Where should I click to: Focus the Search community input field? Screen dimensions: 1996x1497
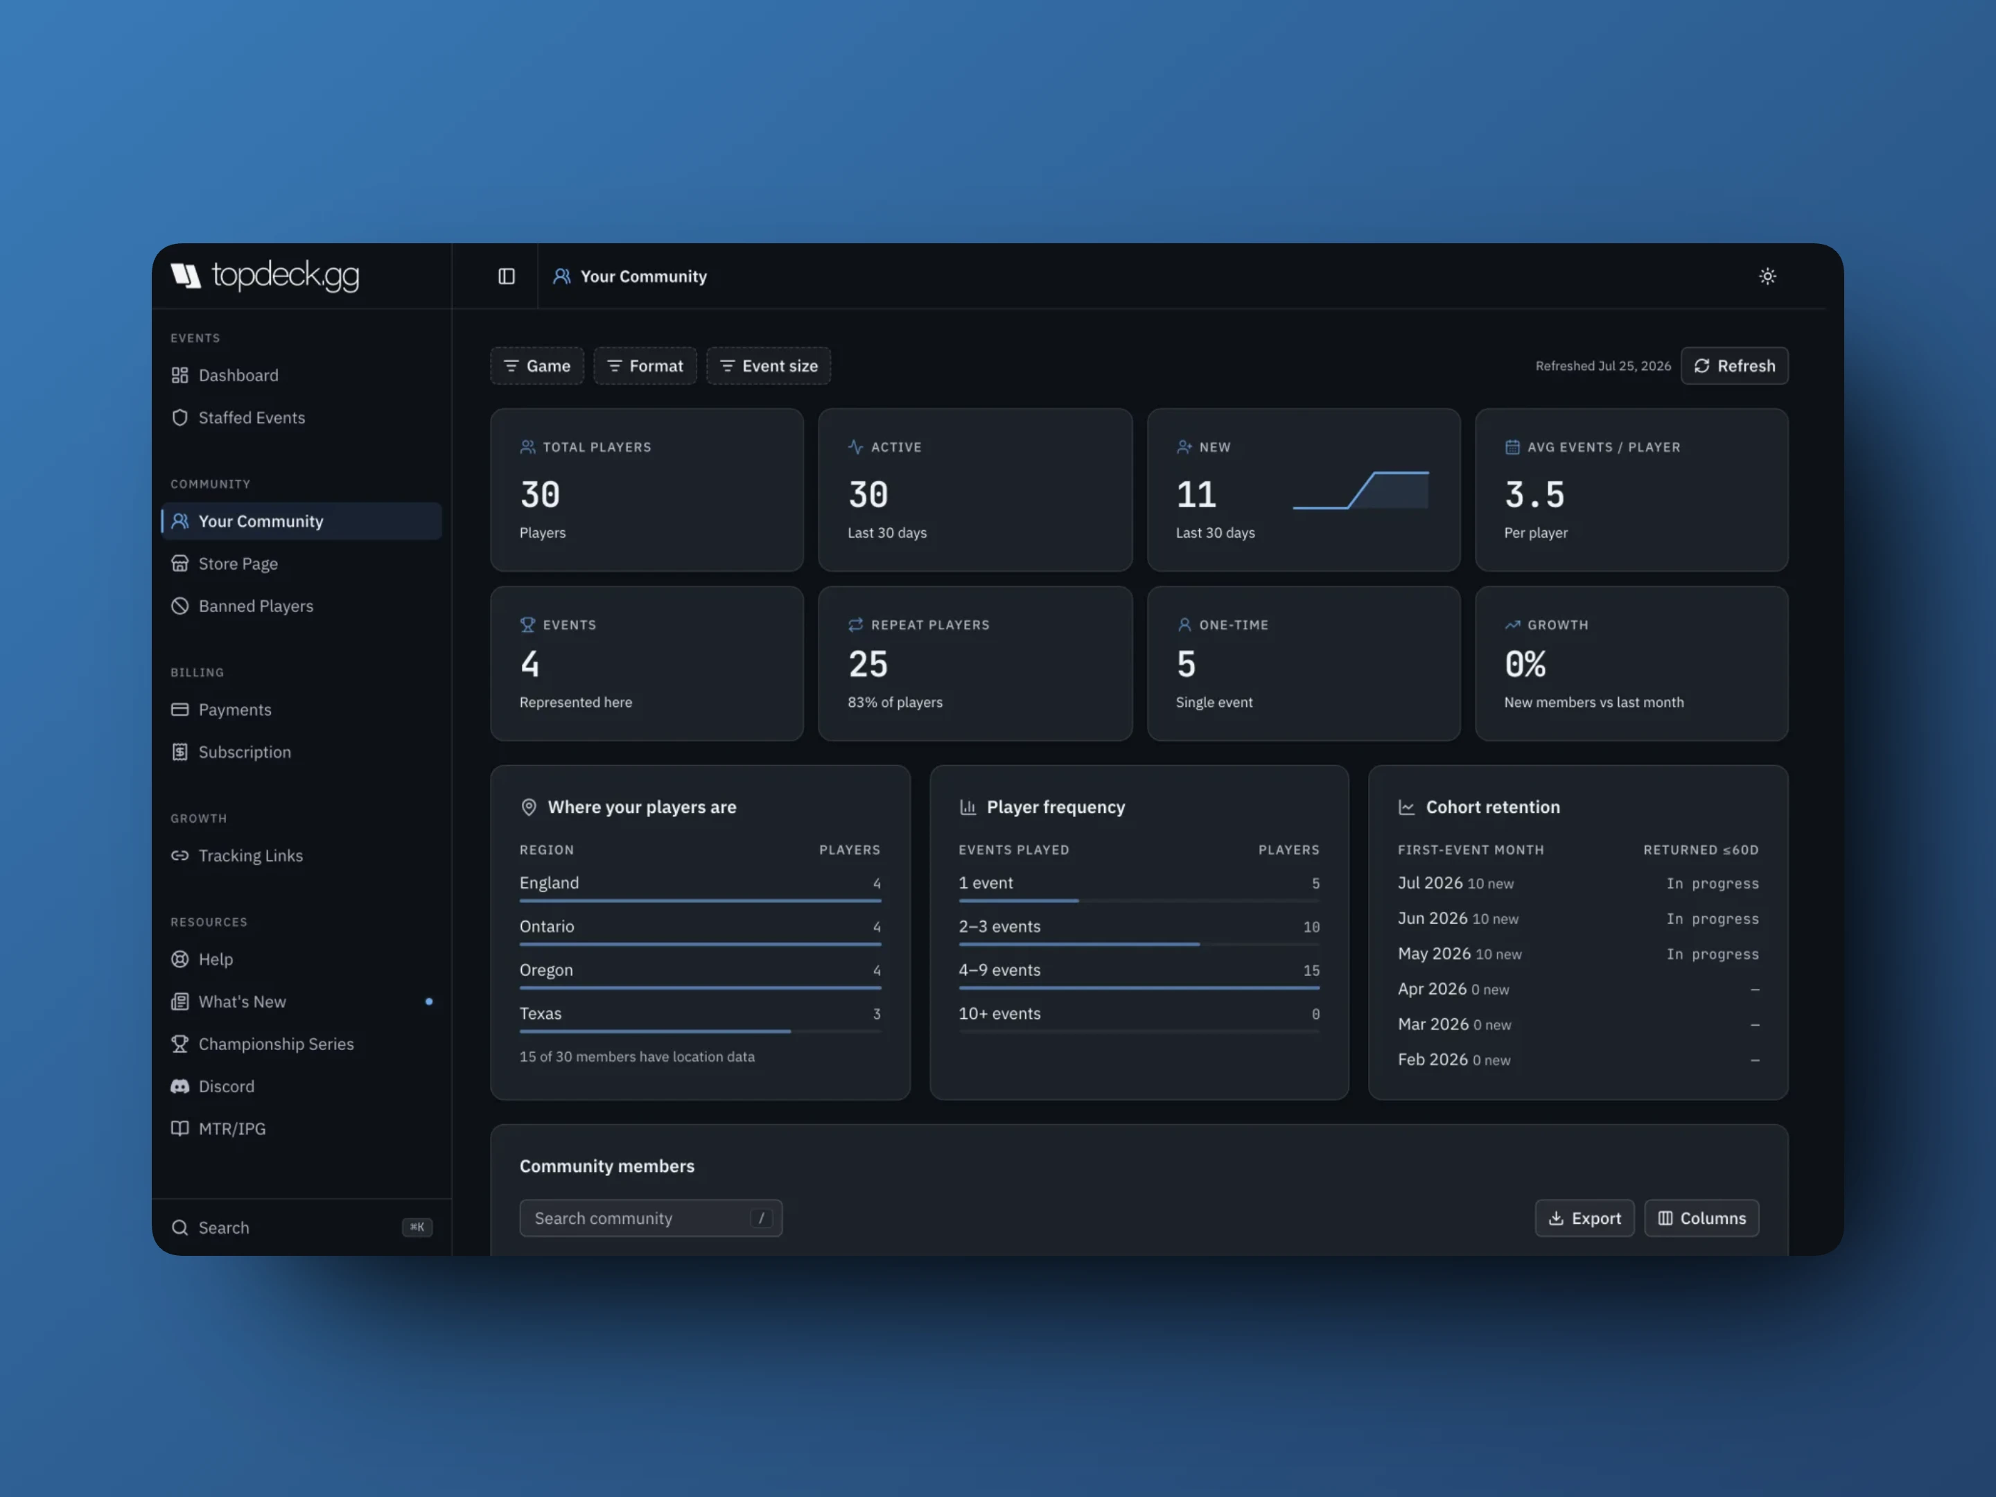click(x=651, y=1218)
